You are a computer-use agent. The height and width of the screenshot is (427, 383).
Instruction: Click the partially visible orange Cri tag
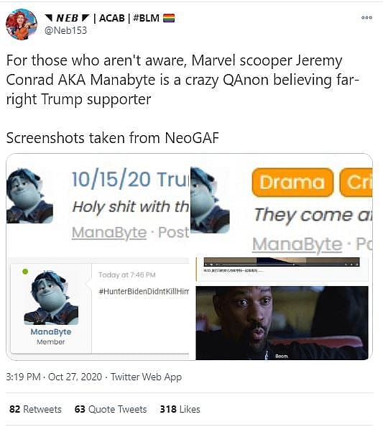356,182
